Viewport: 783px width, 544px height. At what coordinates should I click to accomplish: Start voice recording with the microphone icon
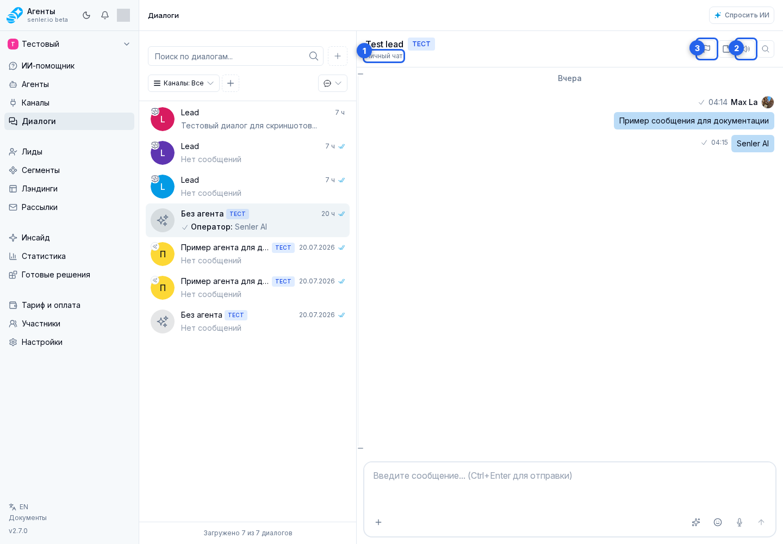pos(739,522)
